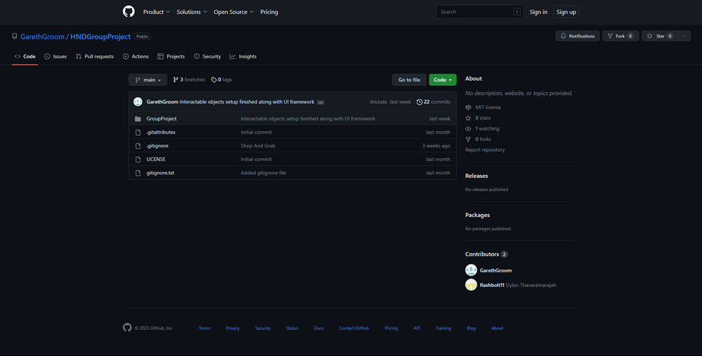
Task: Open the Pull requests tab
Action: [94, 57]
